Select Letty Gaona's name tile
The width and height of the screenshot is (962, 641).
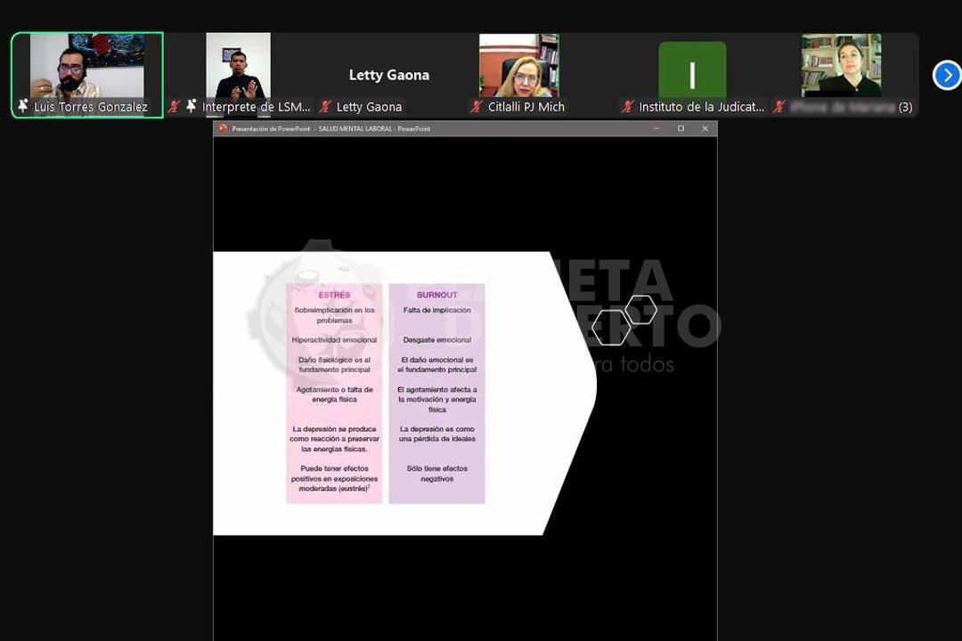388,76
